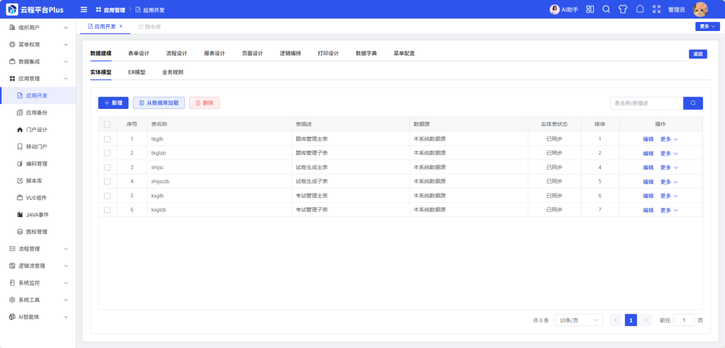Check the row for ksglzb
The height and width of the screenshot is (348, 725).
[107, 210]
